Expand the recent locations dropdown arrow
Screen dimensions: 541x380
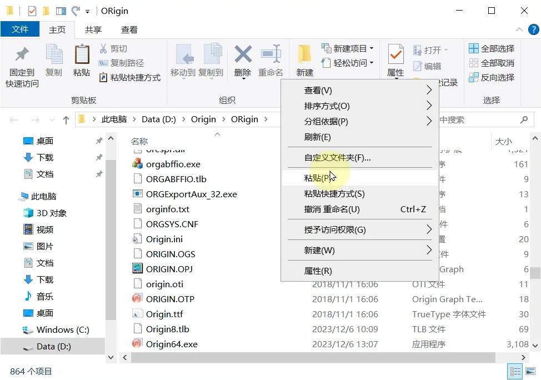coord(52,120)
